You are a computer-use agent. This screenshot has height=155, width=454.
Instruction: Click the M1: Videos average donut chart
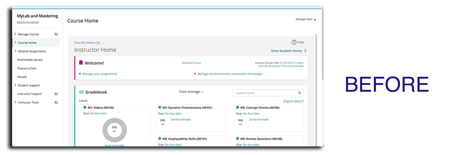[114, 130]
